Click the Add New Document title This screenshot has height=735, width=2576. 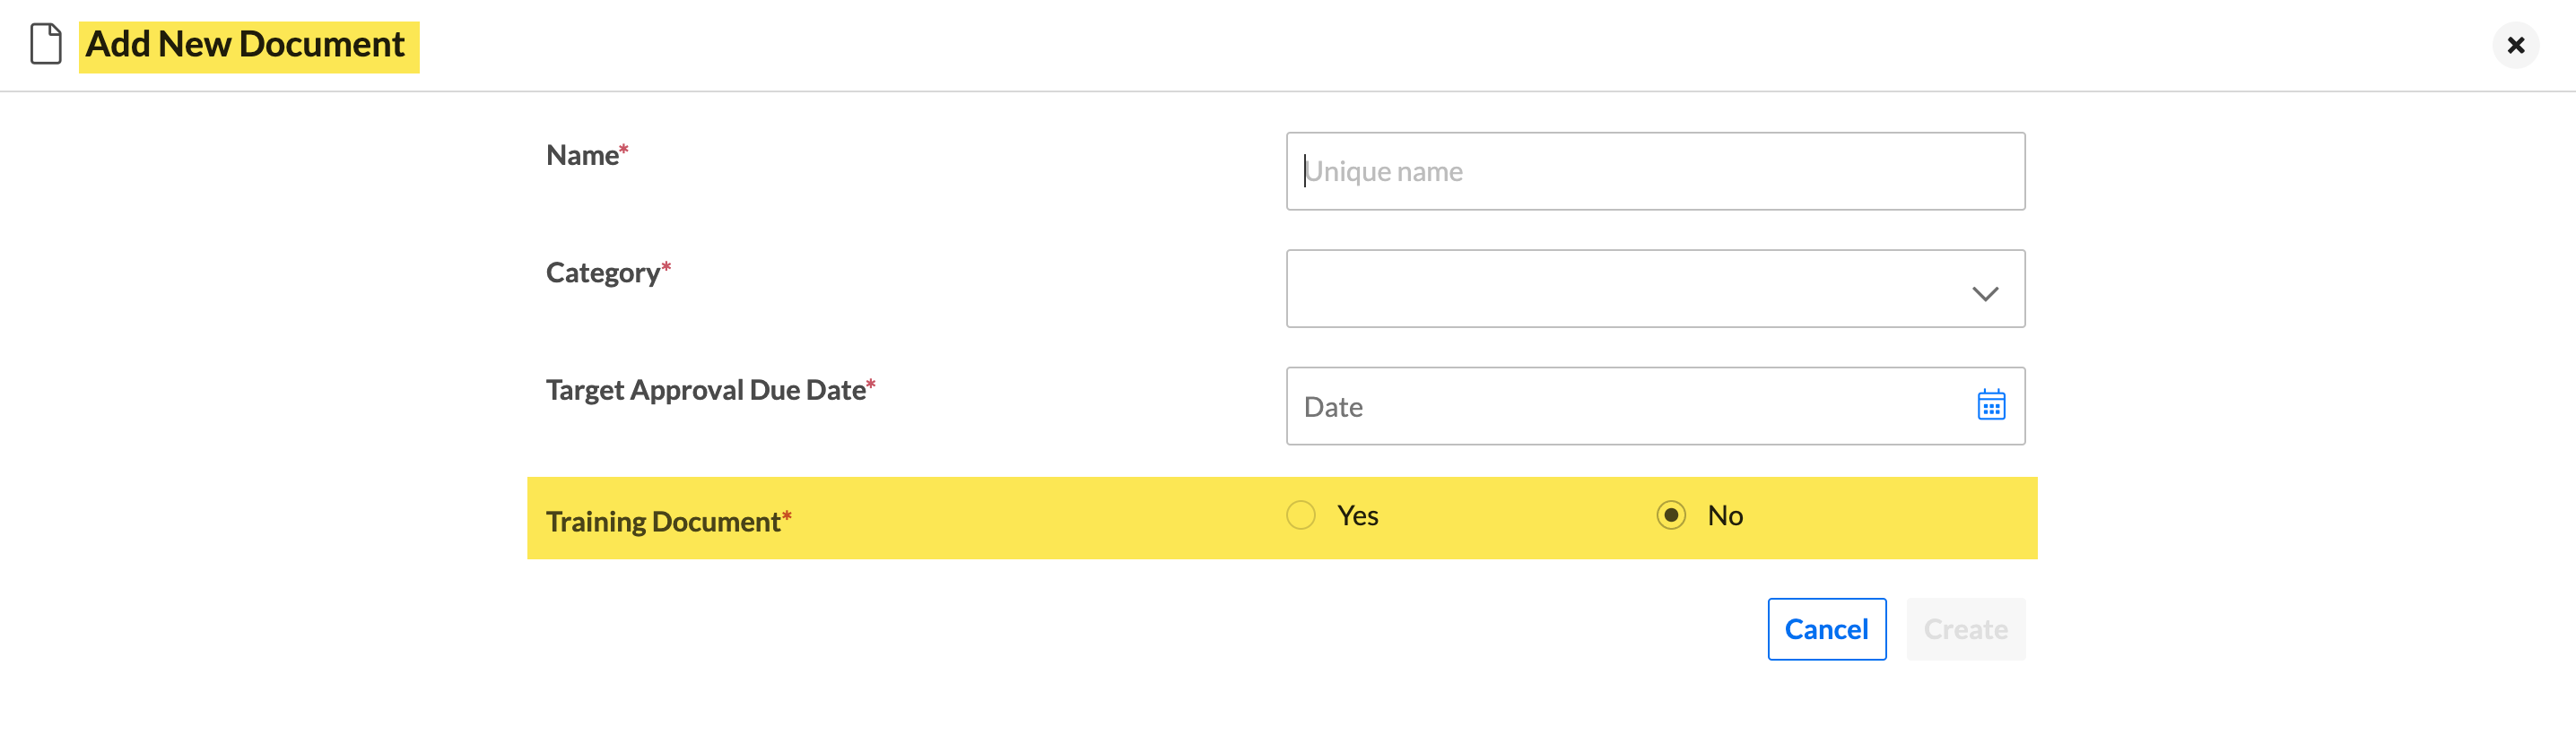246,45
